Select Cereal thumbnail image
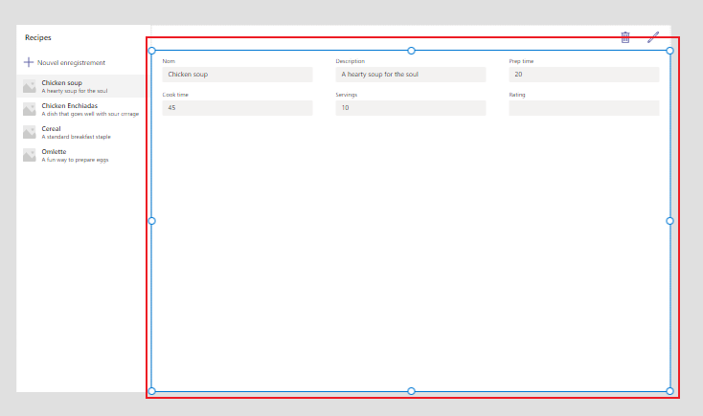Image resolution: width=703 pixels, height=416 pixels. tap(29, 132)
